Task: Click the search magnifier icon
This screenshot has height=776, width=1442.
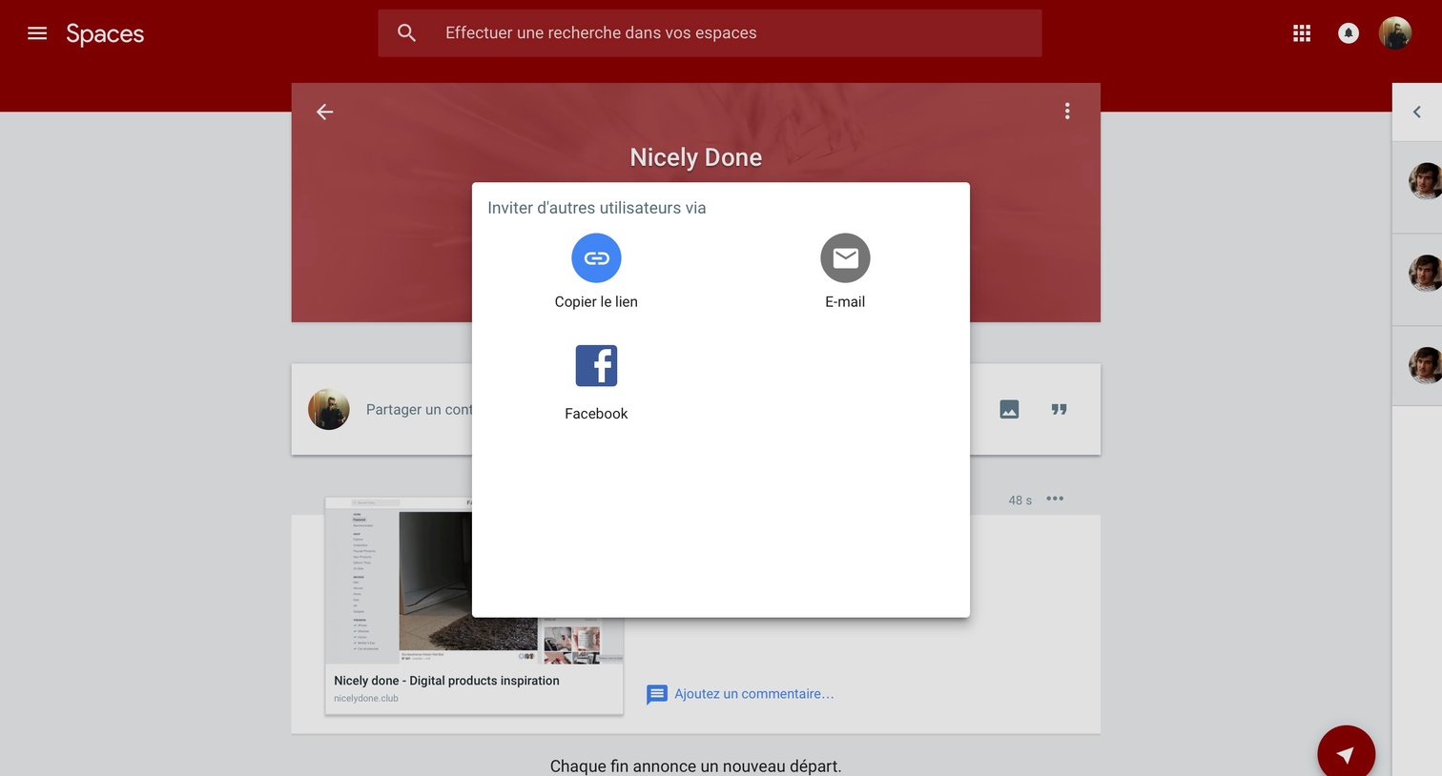Action: point(407,33)
